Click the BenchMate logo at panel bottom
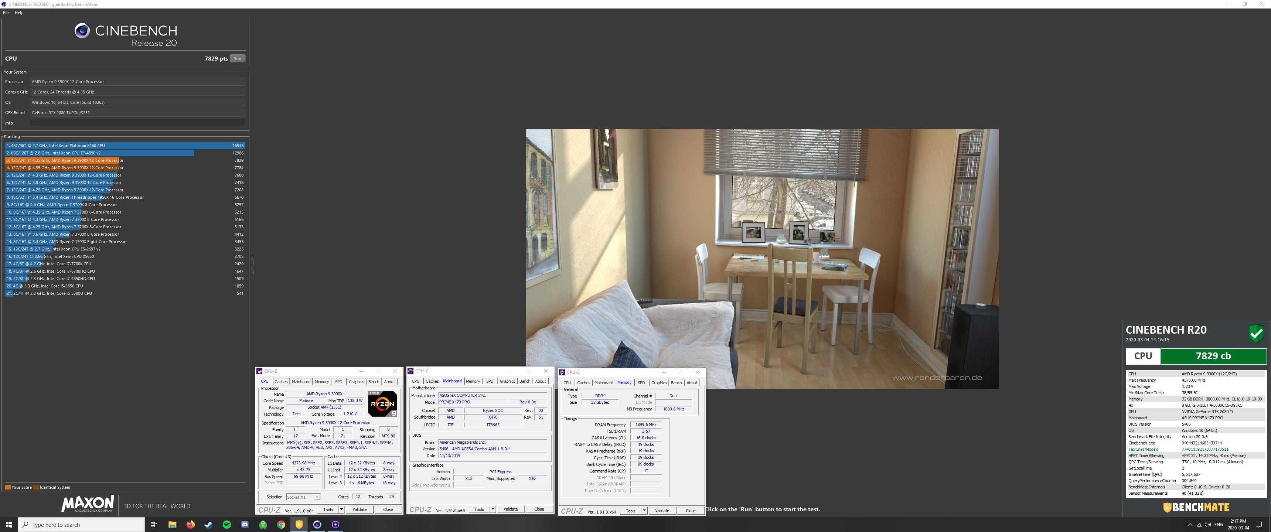The width and height of the screenshot is (1271, 532). [1196, 507]
